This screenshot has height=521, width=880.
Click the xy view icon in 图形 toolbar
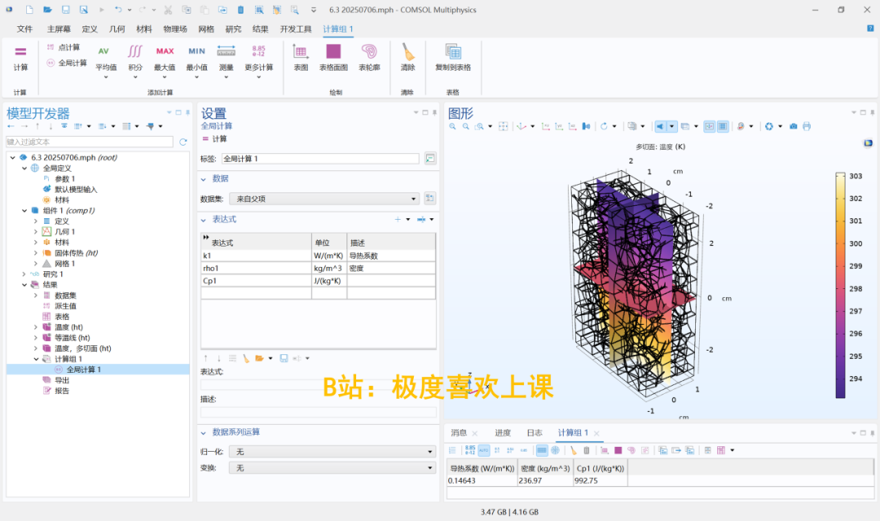coord(545,127)
